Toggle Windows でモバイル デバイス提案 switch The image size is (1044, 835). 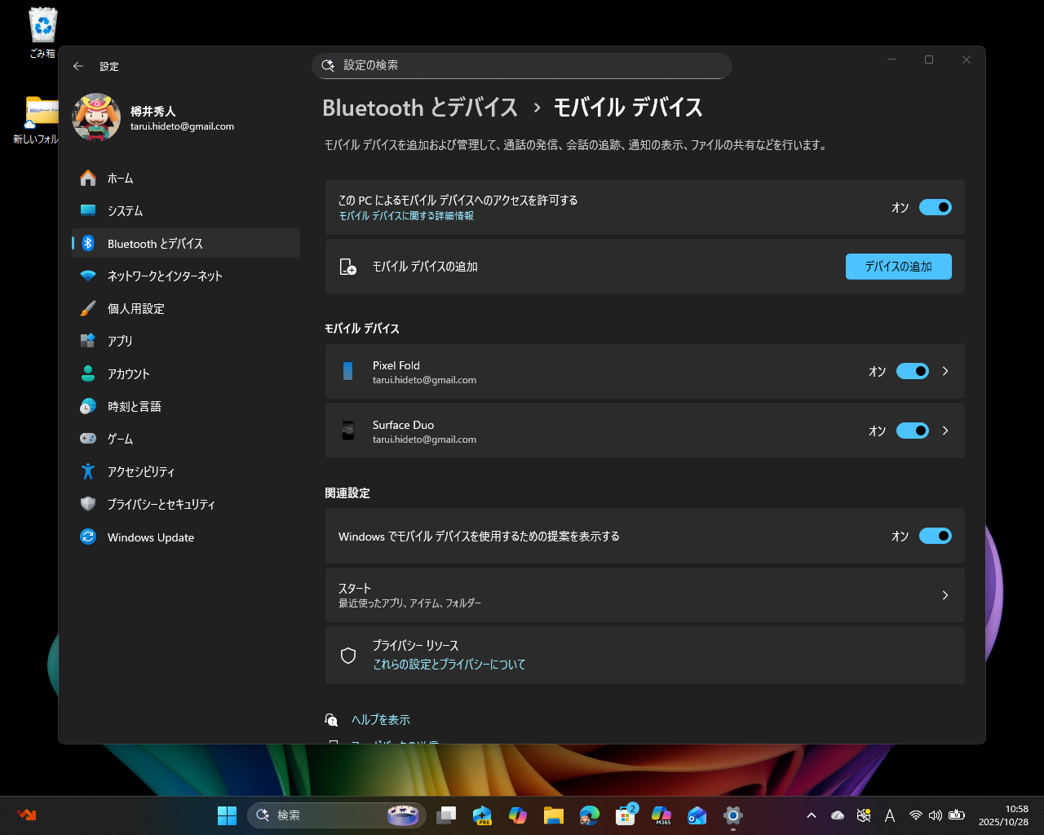[x=936, y=536]
